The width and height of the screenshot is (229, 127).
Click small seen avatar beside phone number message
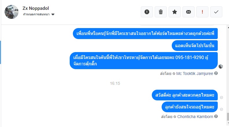tap(221, 66)
